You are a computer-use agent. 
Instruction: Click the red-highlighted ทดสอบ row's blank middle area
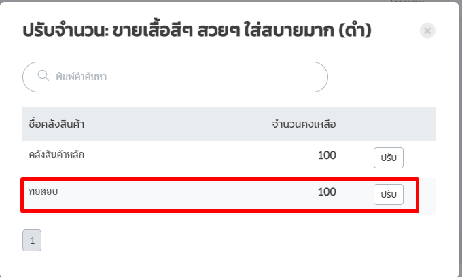(183, 194)
